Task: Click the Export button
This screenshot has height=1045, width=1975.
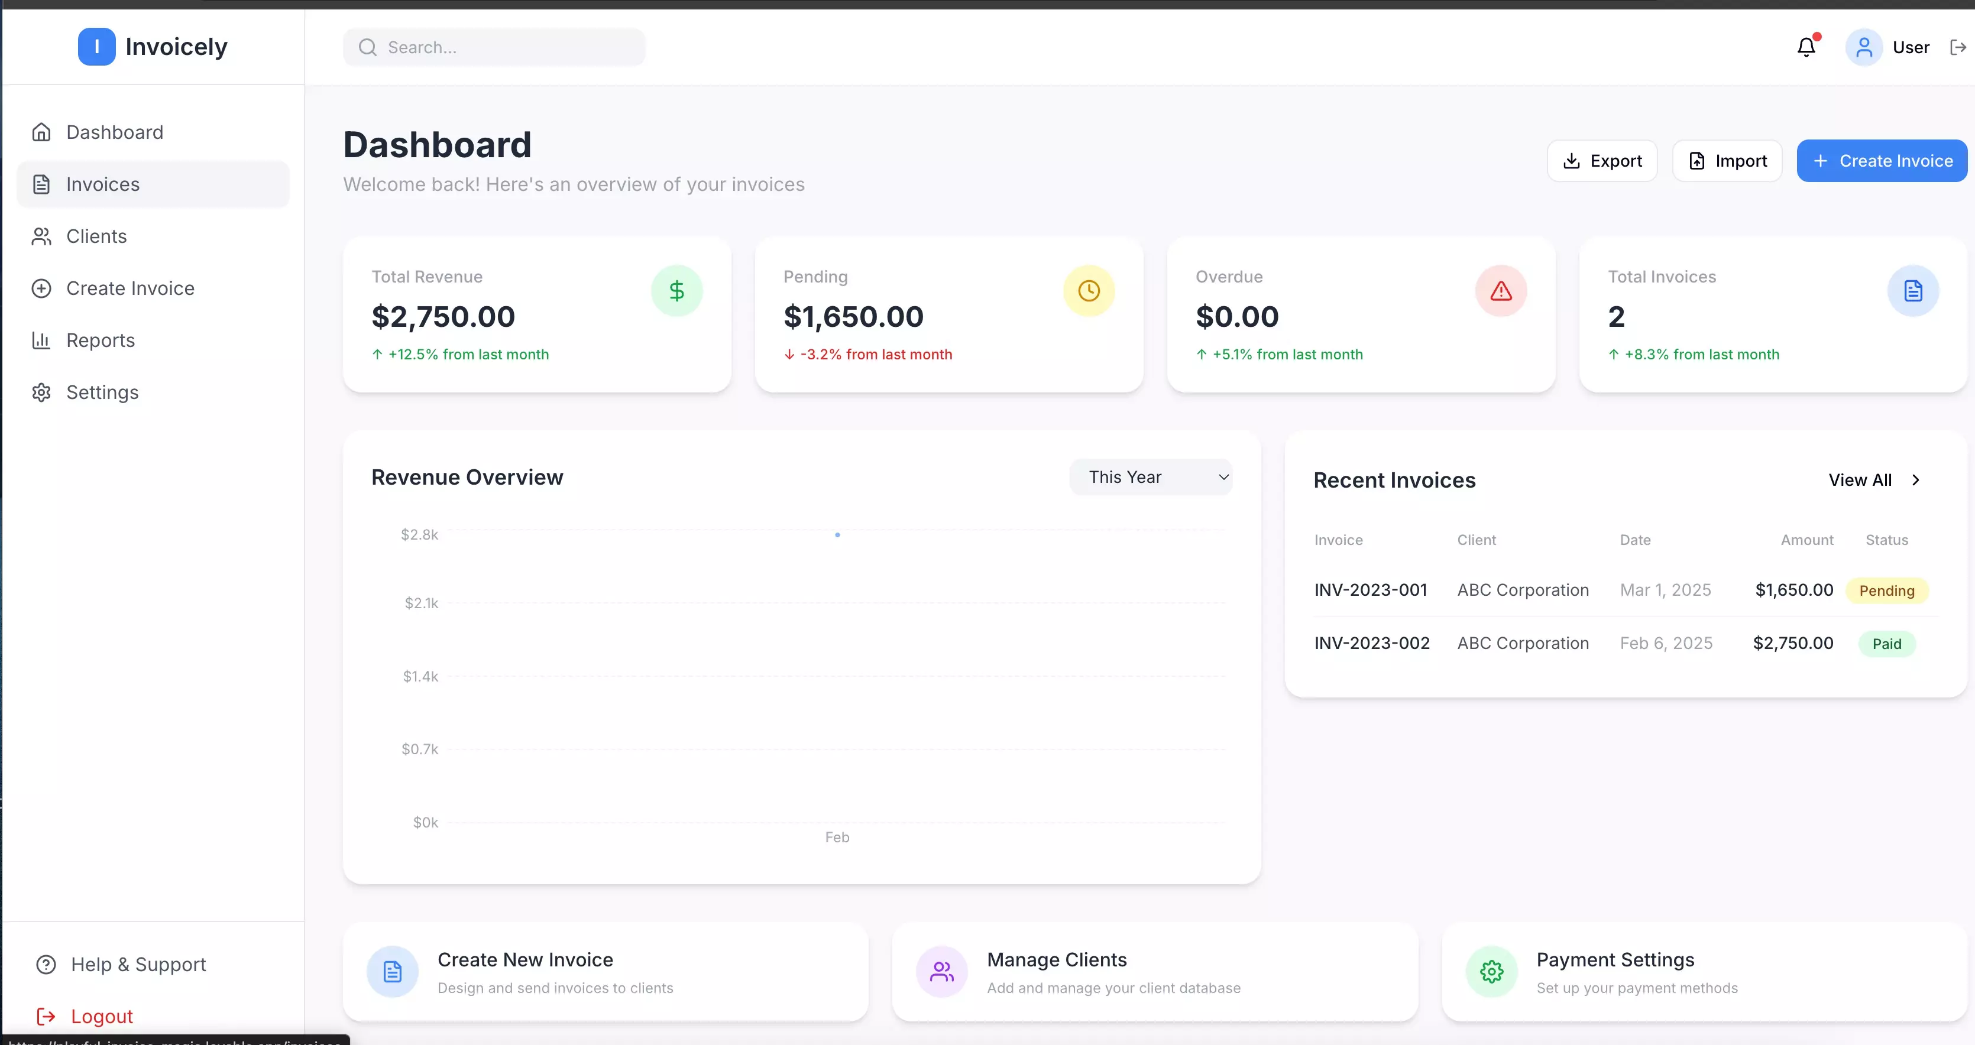Action: point(1602,161)
